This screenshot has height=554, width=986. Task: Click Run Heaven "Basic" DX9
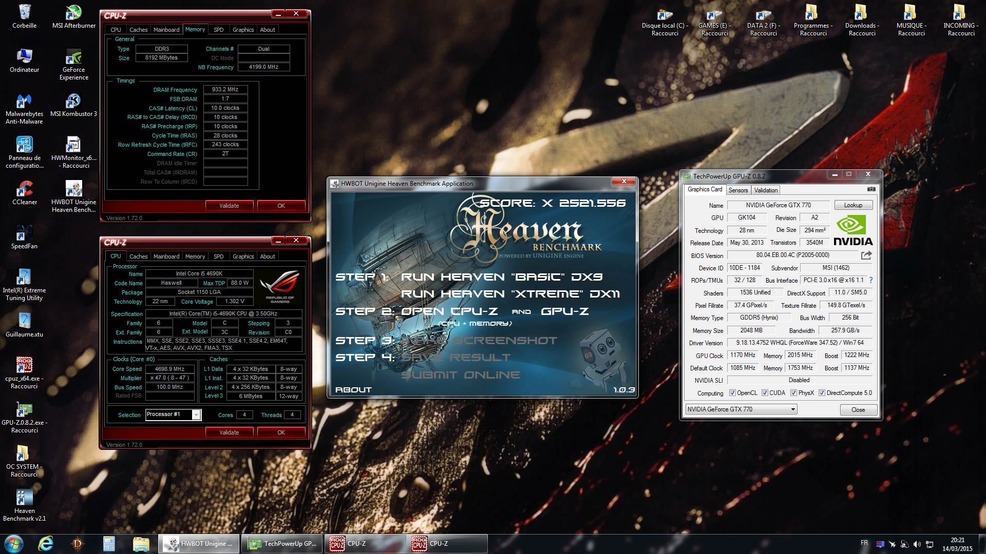point(502,277)
